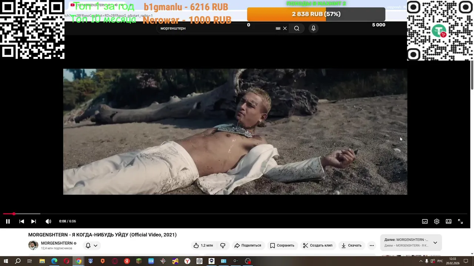
Task: Open Windows taskbar search
Action: tap(18, 261)
